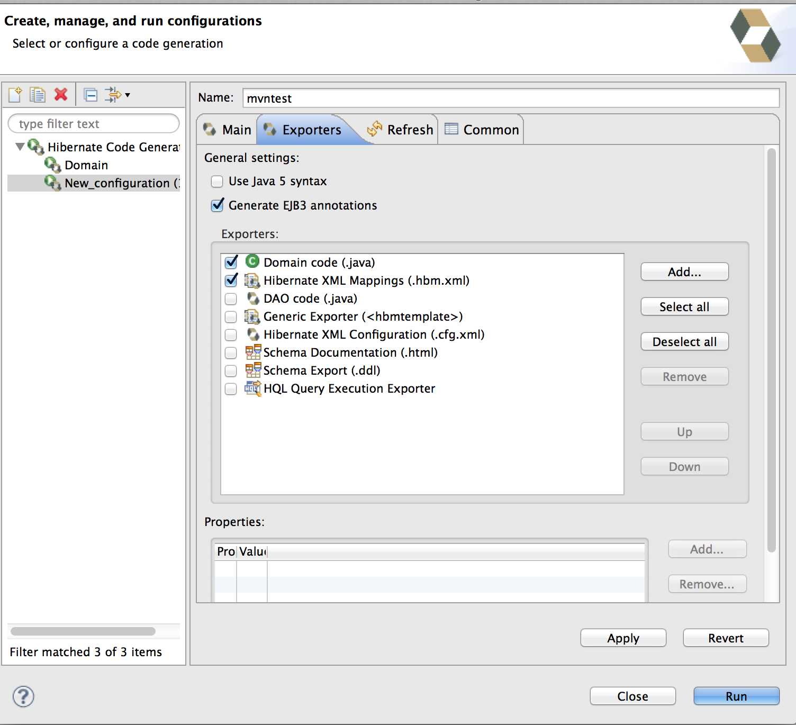
Task: Click the Hibernate logo in dialog header
Action: point(756,35)
